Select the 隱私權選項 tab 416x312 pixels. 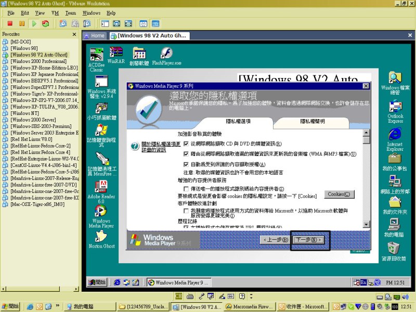(238, 122)
